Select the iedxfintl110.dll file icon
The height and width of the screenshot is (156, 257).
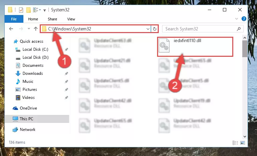point(164,45)
